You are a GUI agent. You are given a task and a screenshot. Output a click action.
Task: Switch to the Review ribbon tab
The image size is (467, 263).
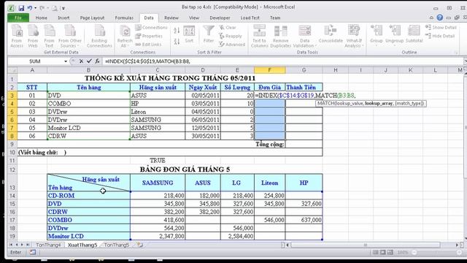171,18
